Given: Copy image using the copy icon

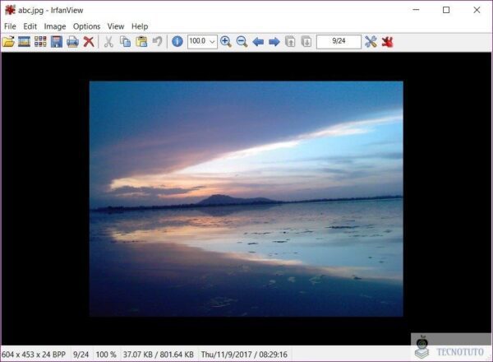Looking at the screenshot, I should click(125, 42).
